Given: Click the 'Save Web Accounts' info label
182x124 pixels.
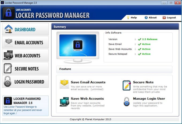Looking at the screenshot, I should click(120, 49).
